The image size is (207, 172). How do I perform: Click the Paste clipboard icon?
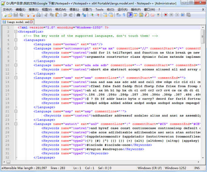click(57, 15)
